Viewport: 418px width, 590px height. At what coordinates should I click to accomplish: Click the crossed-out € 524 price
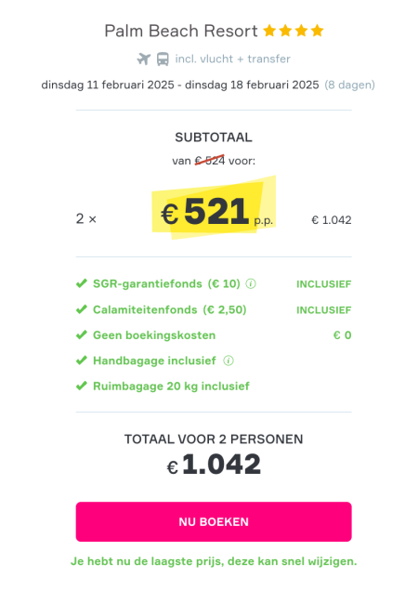point(210,161)
